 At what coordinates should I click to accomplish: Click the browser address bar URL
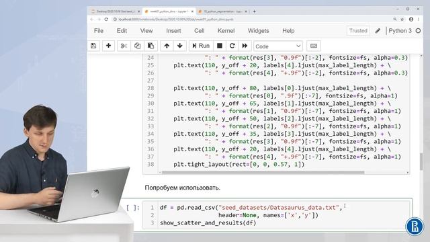pos(176,19)
